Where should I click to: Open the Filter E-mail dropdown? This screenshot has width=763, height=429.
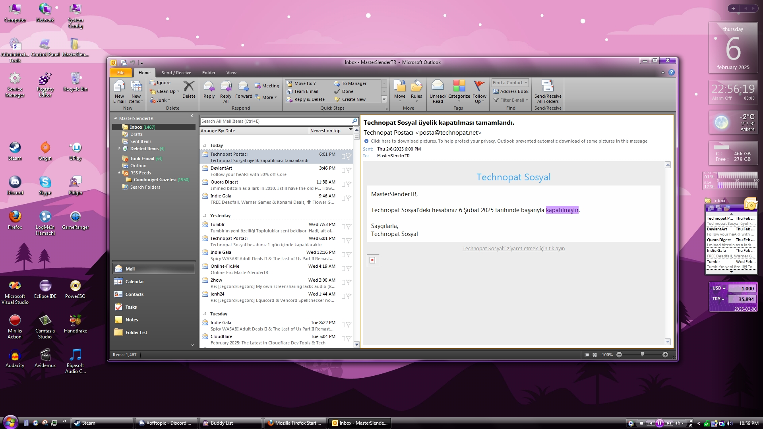point(511,100)
